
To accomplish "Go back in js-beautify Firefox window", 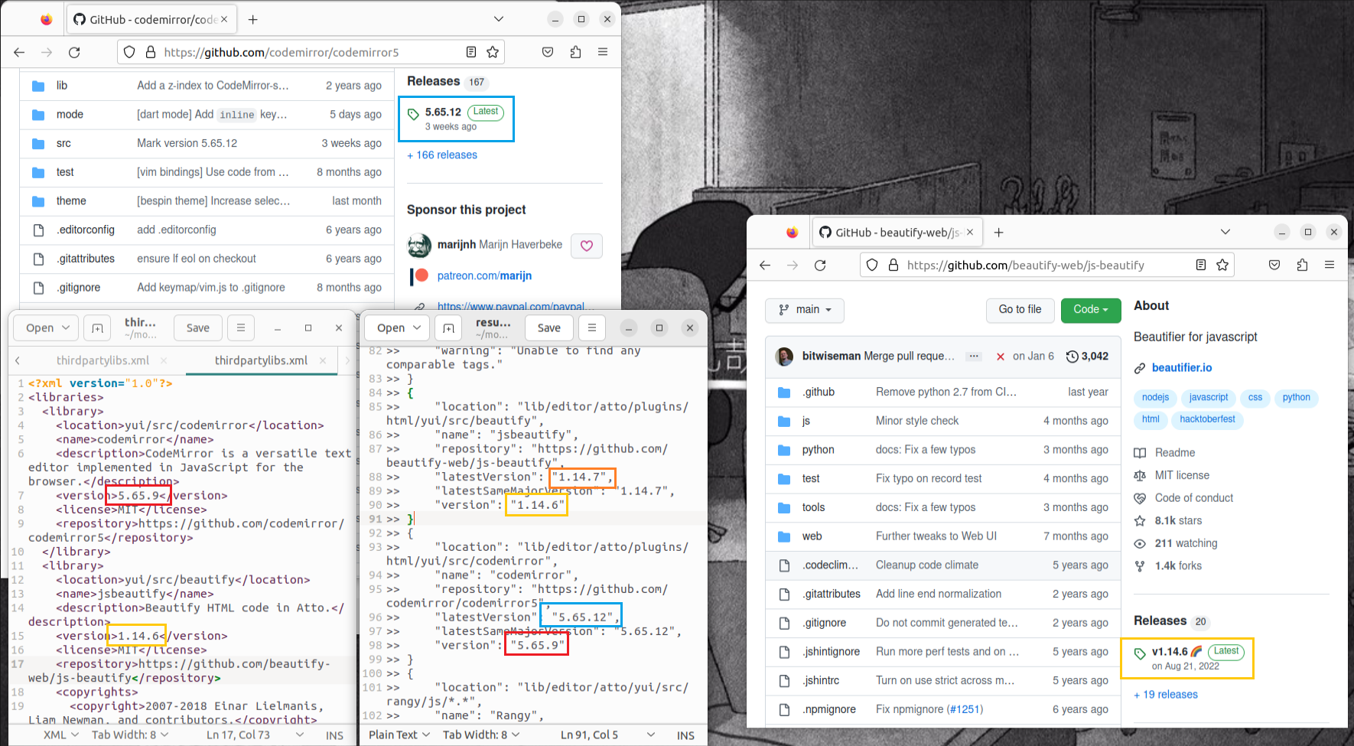I will (765, 265).
